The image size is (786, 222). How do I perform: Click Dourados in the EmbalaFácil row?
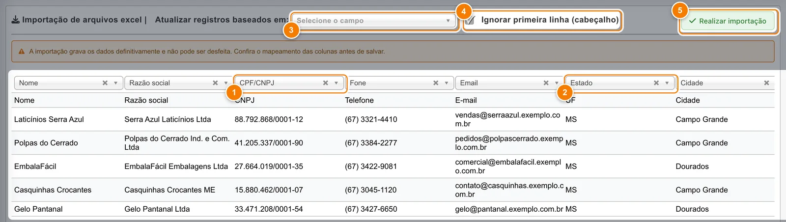coord(692,166)
